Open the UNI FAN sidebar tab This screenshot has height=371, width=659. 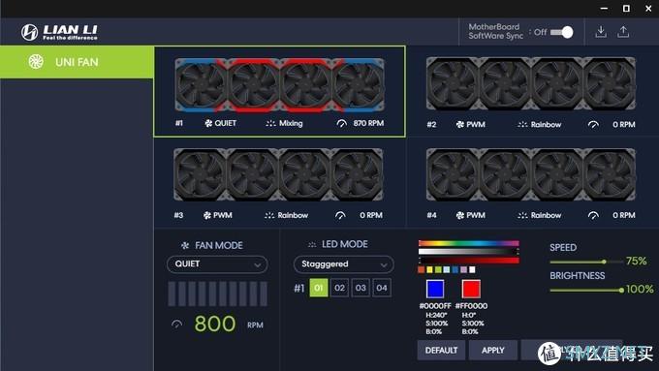coord(77,62)
